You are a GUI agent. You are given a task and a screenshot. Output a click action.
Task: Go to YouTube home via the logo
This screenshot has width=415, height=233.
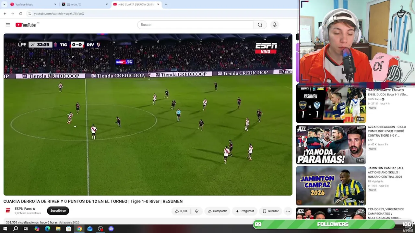26,25
